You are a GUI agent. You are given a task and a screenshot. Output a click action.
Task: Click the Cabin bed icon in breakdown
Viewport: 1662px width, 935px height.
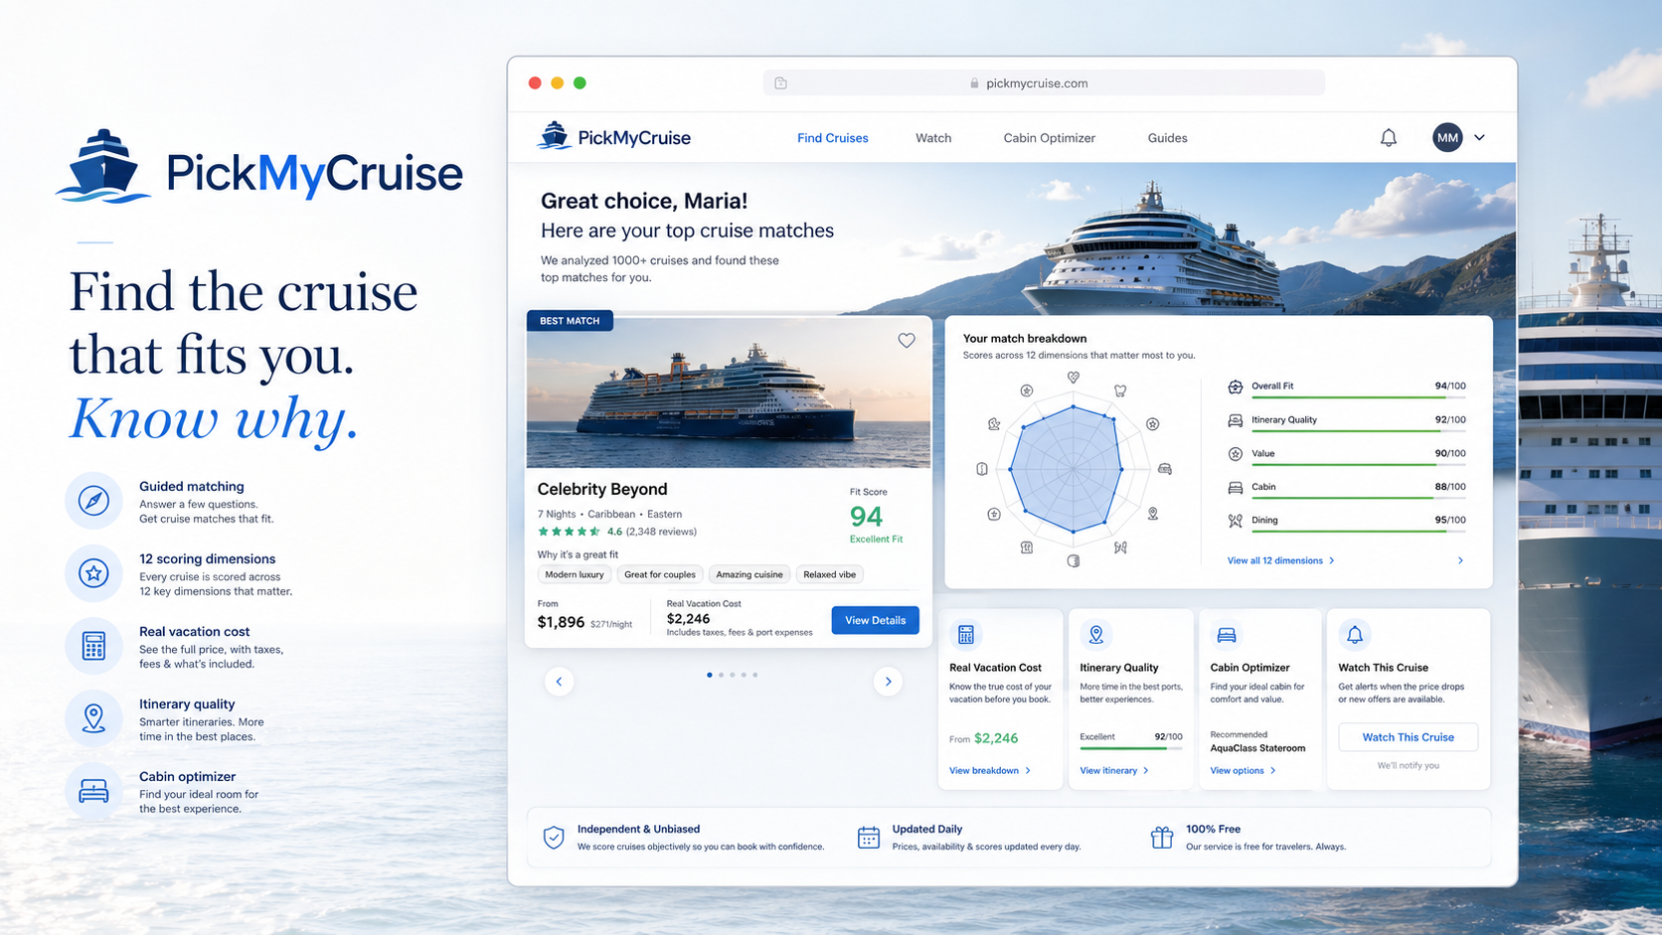(x=1235, y=487)
